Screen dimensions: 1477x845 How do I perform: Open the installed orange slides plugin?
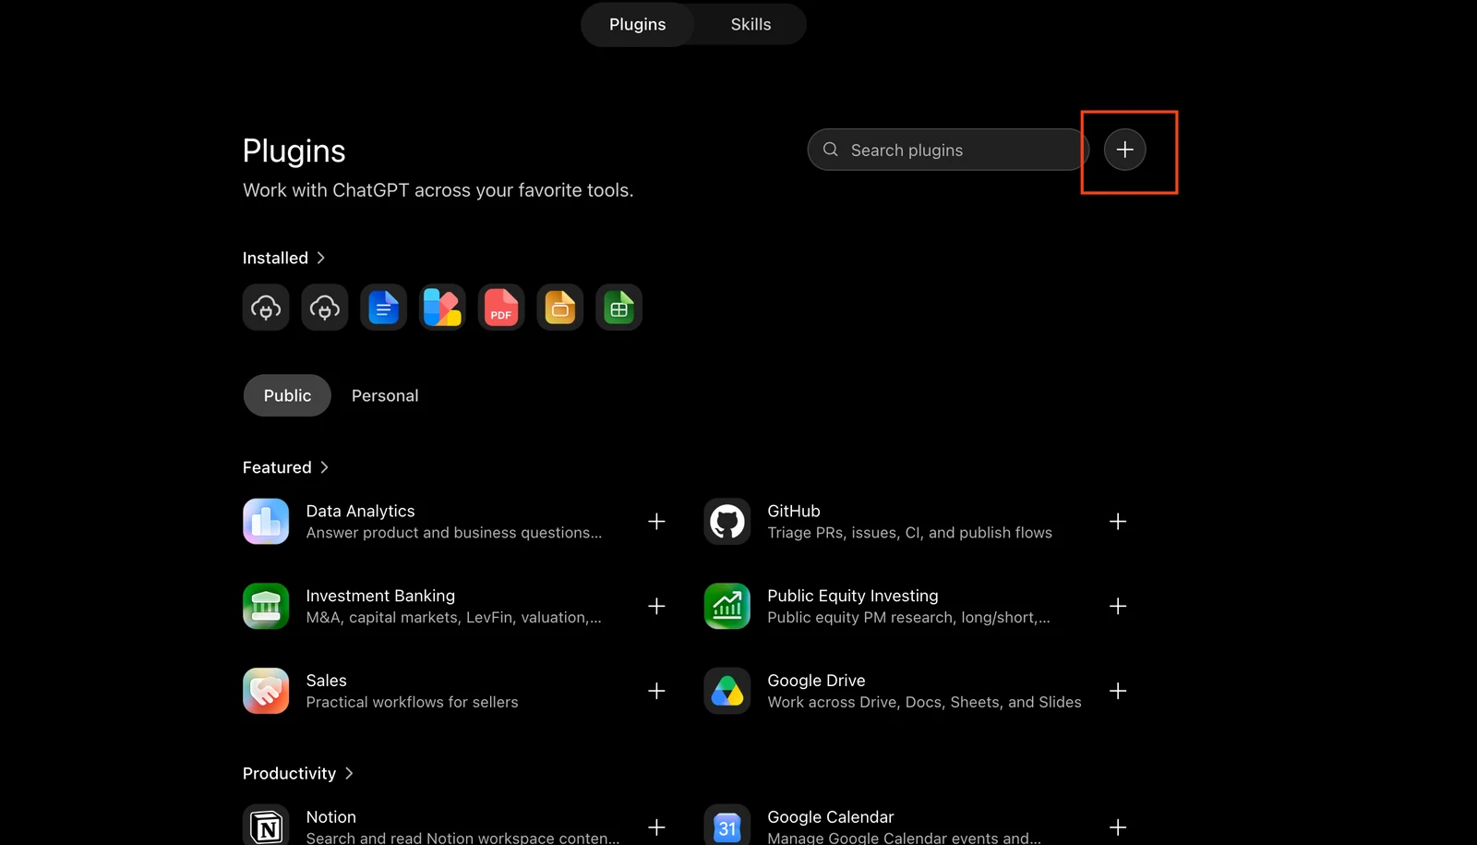click(560, 308)
